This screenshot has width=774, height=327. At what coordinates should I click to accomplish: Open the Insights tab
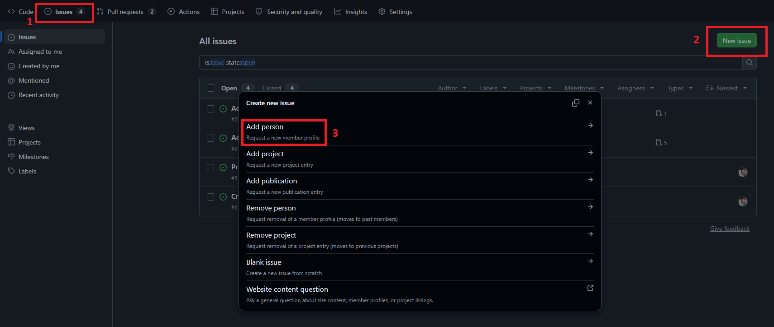point(351,12)
